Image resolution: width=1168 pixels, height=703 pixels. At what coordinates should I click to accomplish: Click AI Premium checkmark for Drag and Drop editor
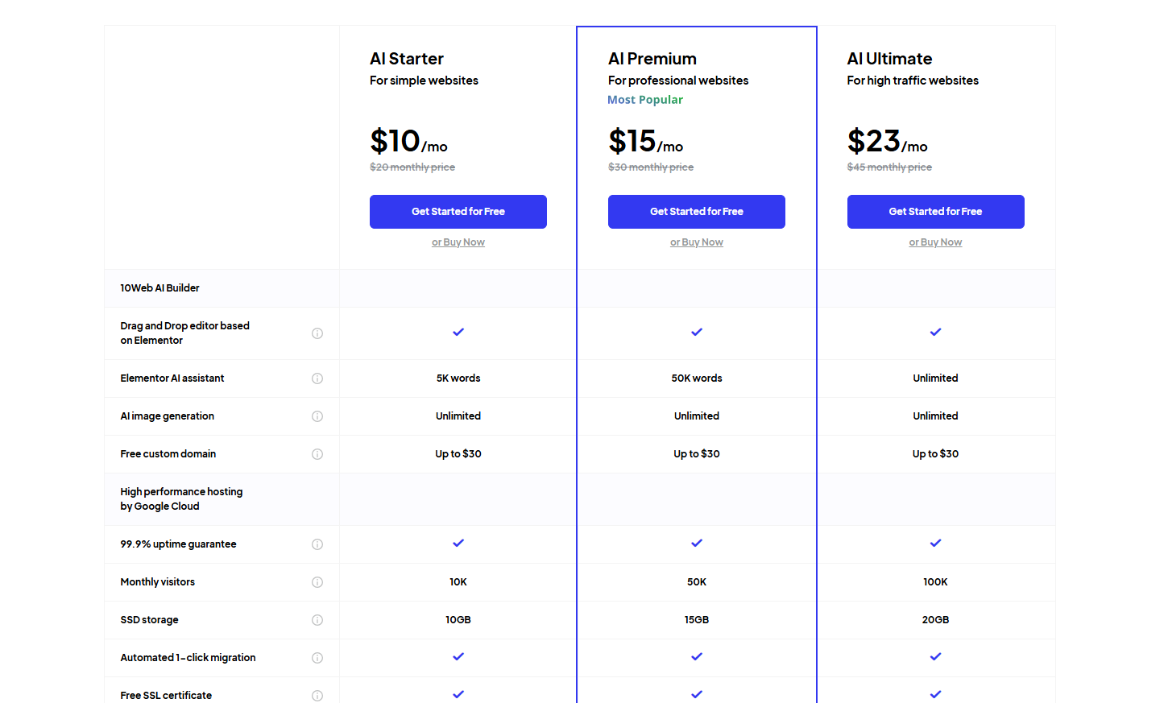click(x=697, y=332)
